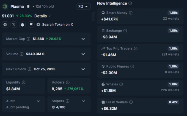Expand the Market Cap row
The width and height of the screenshot is (187, 116).
46,39
